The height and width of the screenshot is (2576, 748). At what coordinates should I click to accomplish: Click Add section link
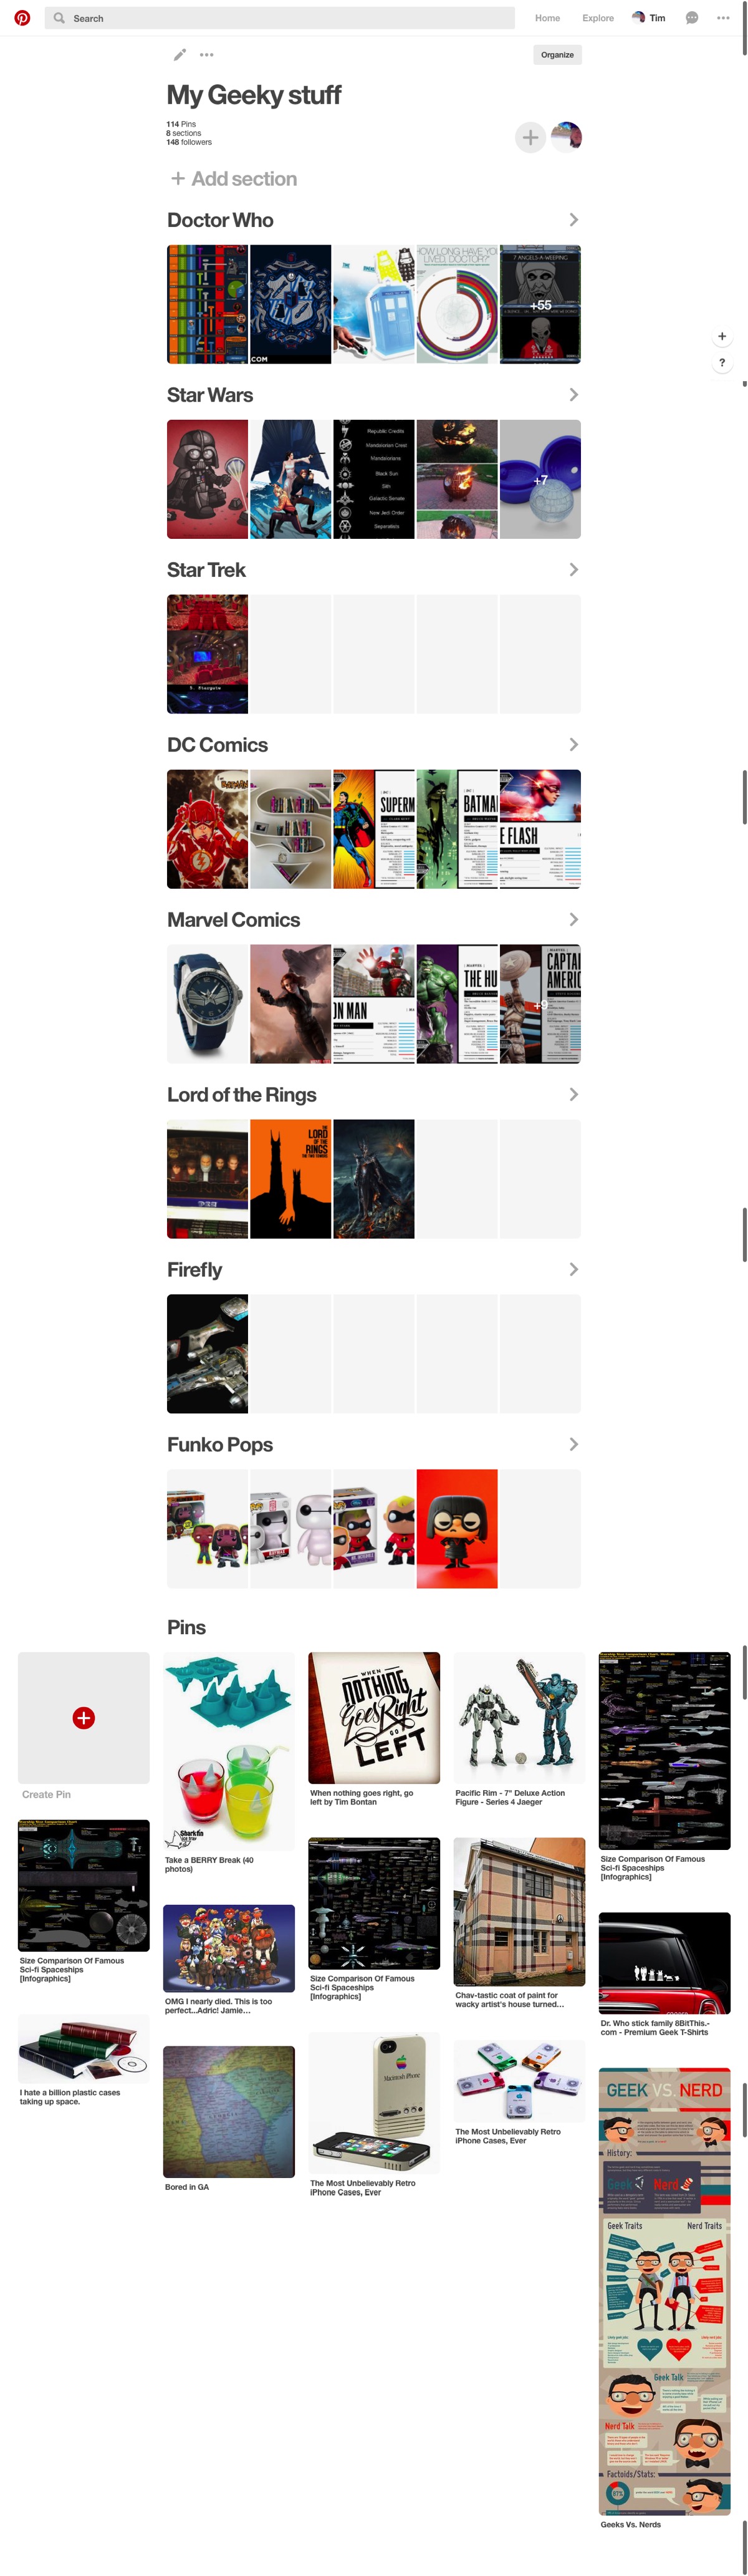pyautogui.click(x=234, y=179)
